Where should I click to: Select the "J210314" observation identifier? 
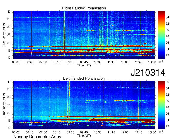[x=148, y=73]
